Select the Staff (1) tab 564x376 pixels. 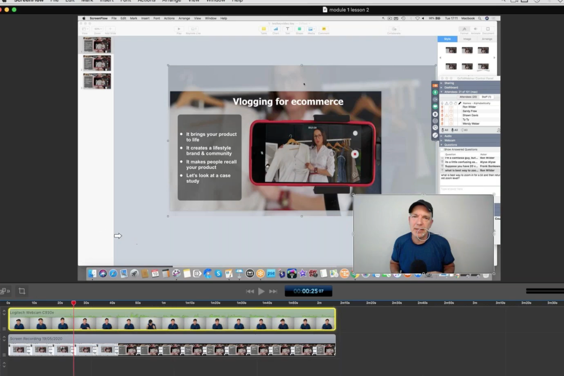(486, 97)
